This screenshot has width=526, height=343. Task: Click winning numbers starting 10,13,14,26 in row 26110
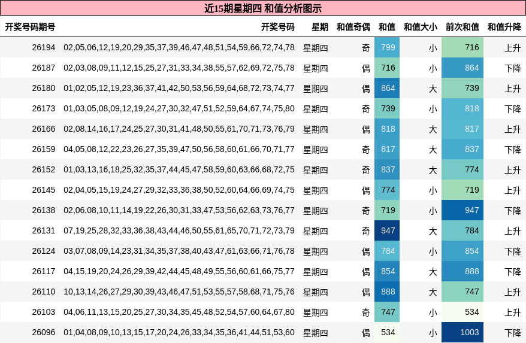tap(179, 292)
